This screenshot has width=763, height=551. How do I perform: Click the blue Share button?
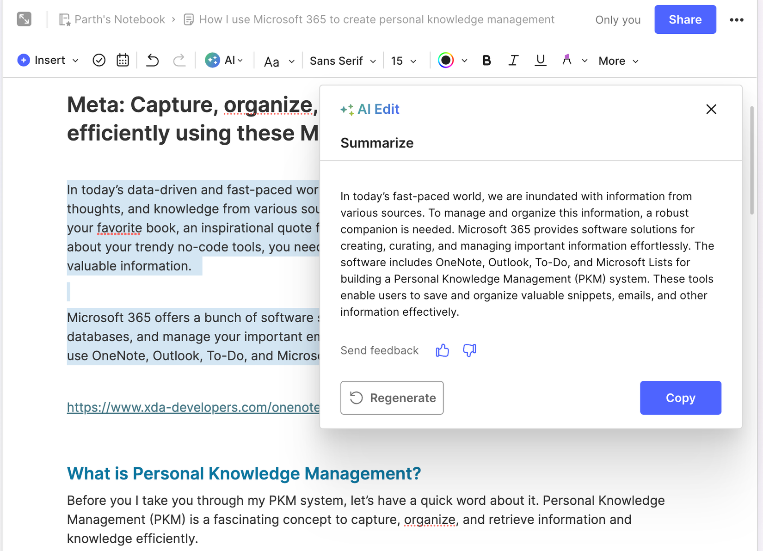point(685,19)
